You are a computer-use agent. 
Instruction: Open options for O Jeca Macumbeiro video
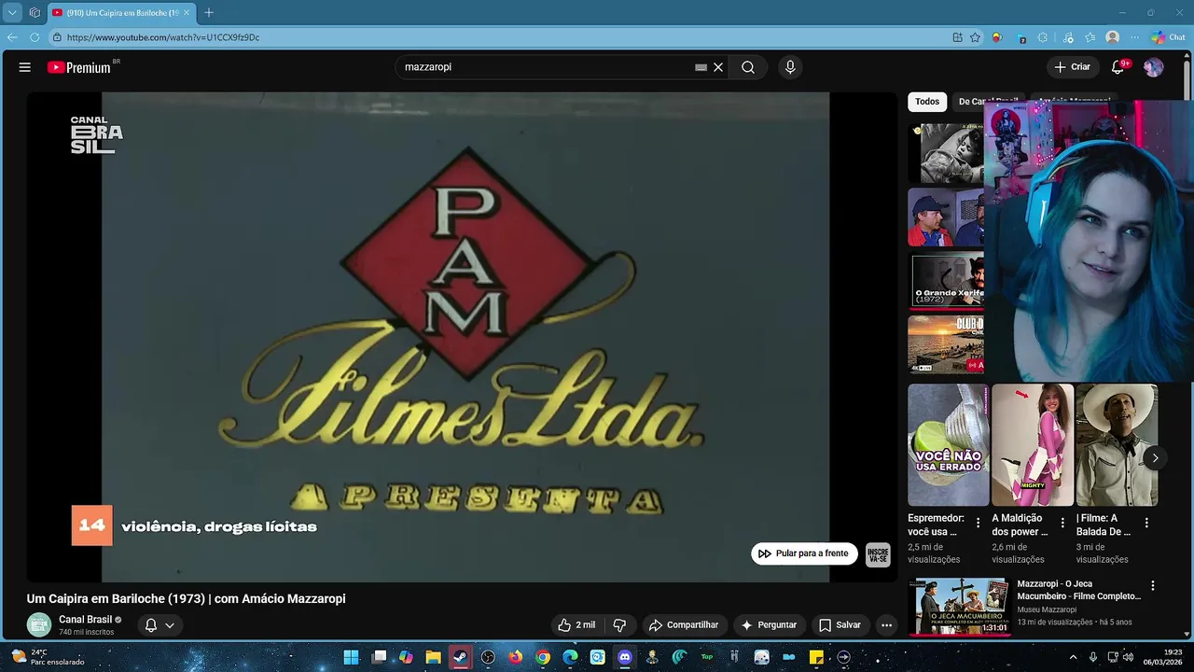click(1153, 586)
